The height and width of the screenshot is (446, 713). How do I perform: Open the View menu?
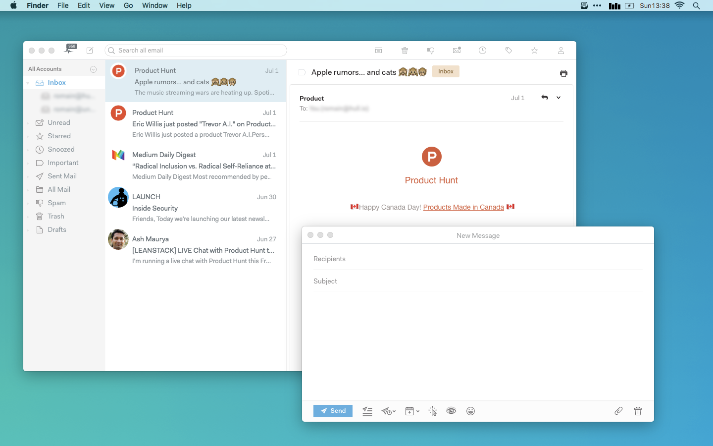click(x=107, y=5)
